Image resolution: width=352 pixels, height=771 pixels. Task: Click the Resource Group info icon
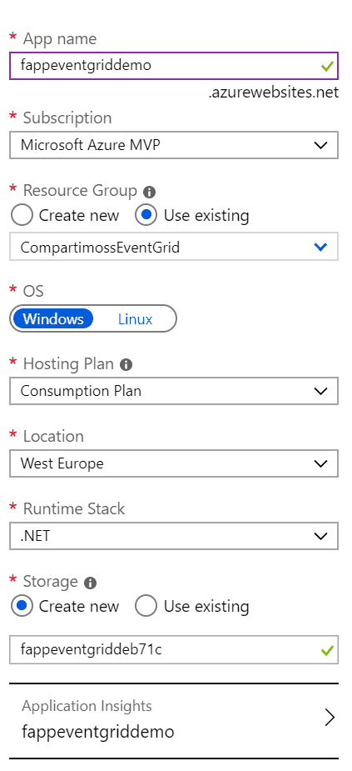149,192
